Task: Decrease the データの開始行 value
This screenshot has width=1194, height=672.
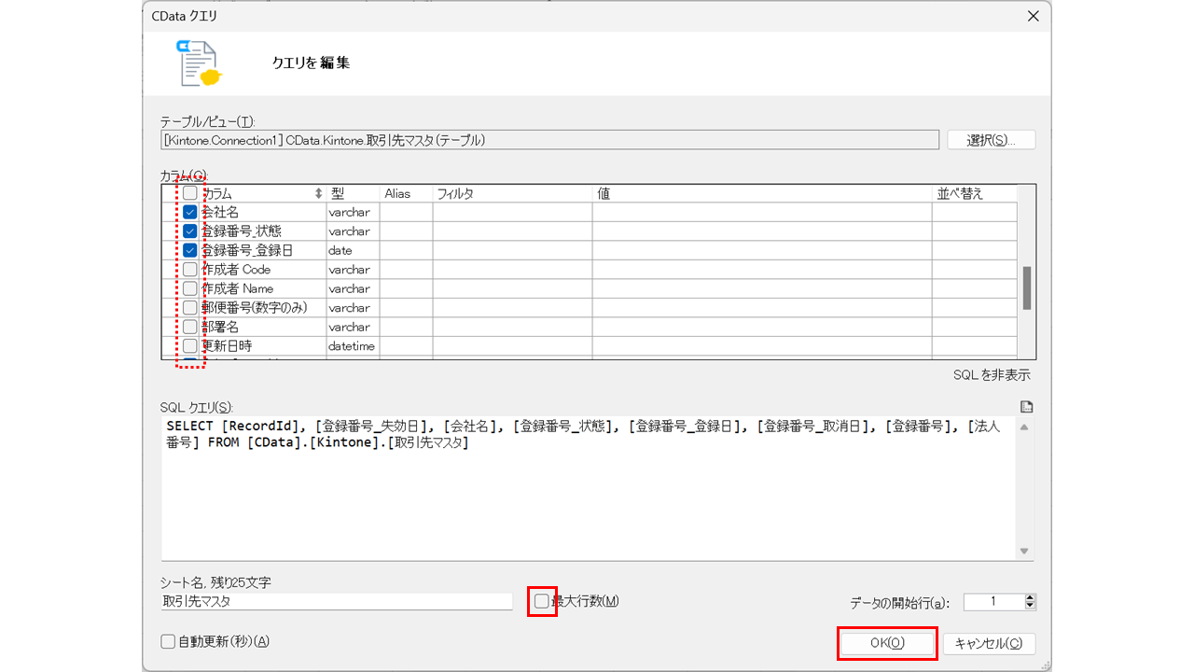Action: click(x=1030, y=606)
